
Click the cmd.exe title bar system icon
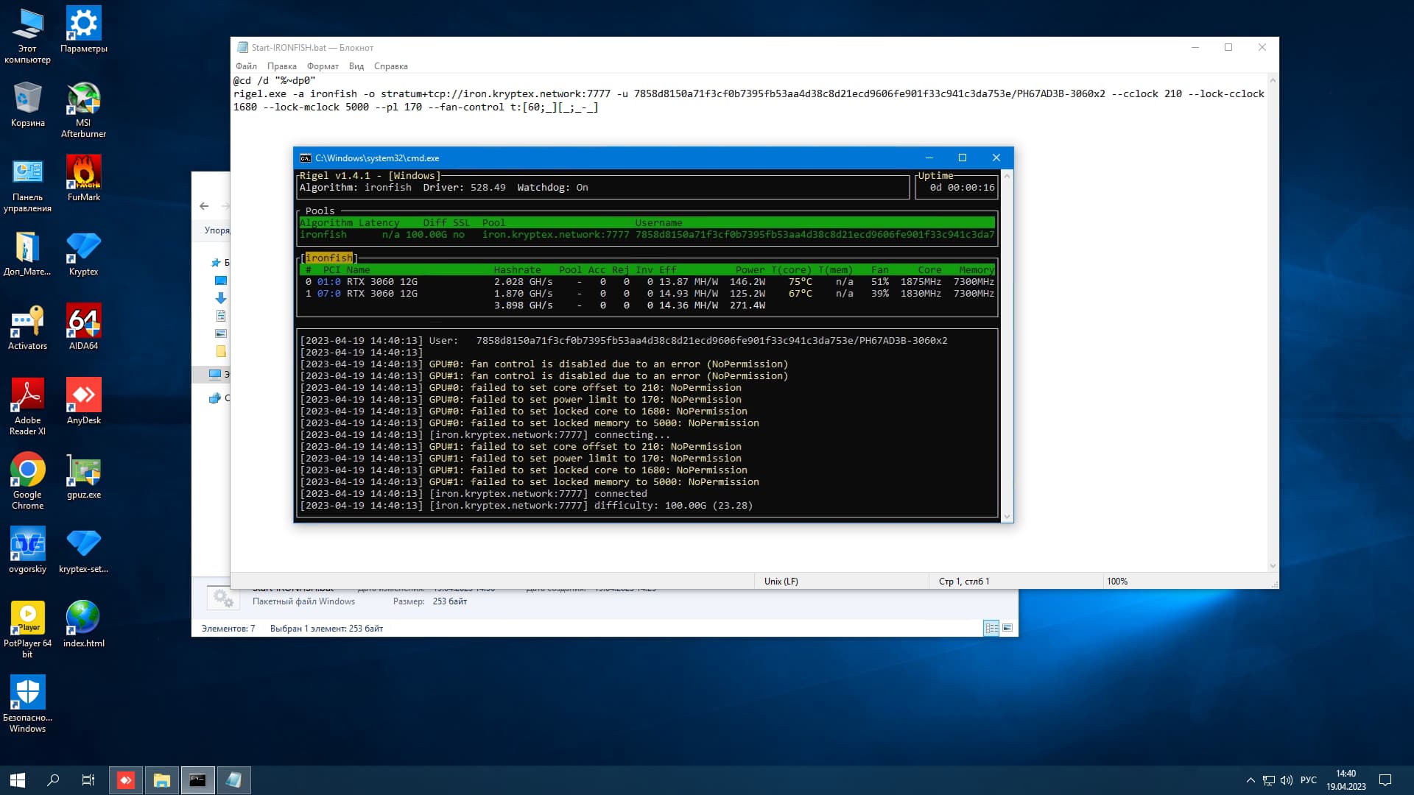pos(306,158)
